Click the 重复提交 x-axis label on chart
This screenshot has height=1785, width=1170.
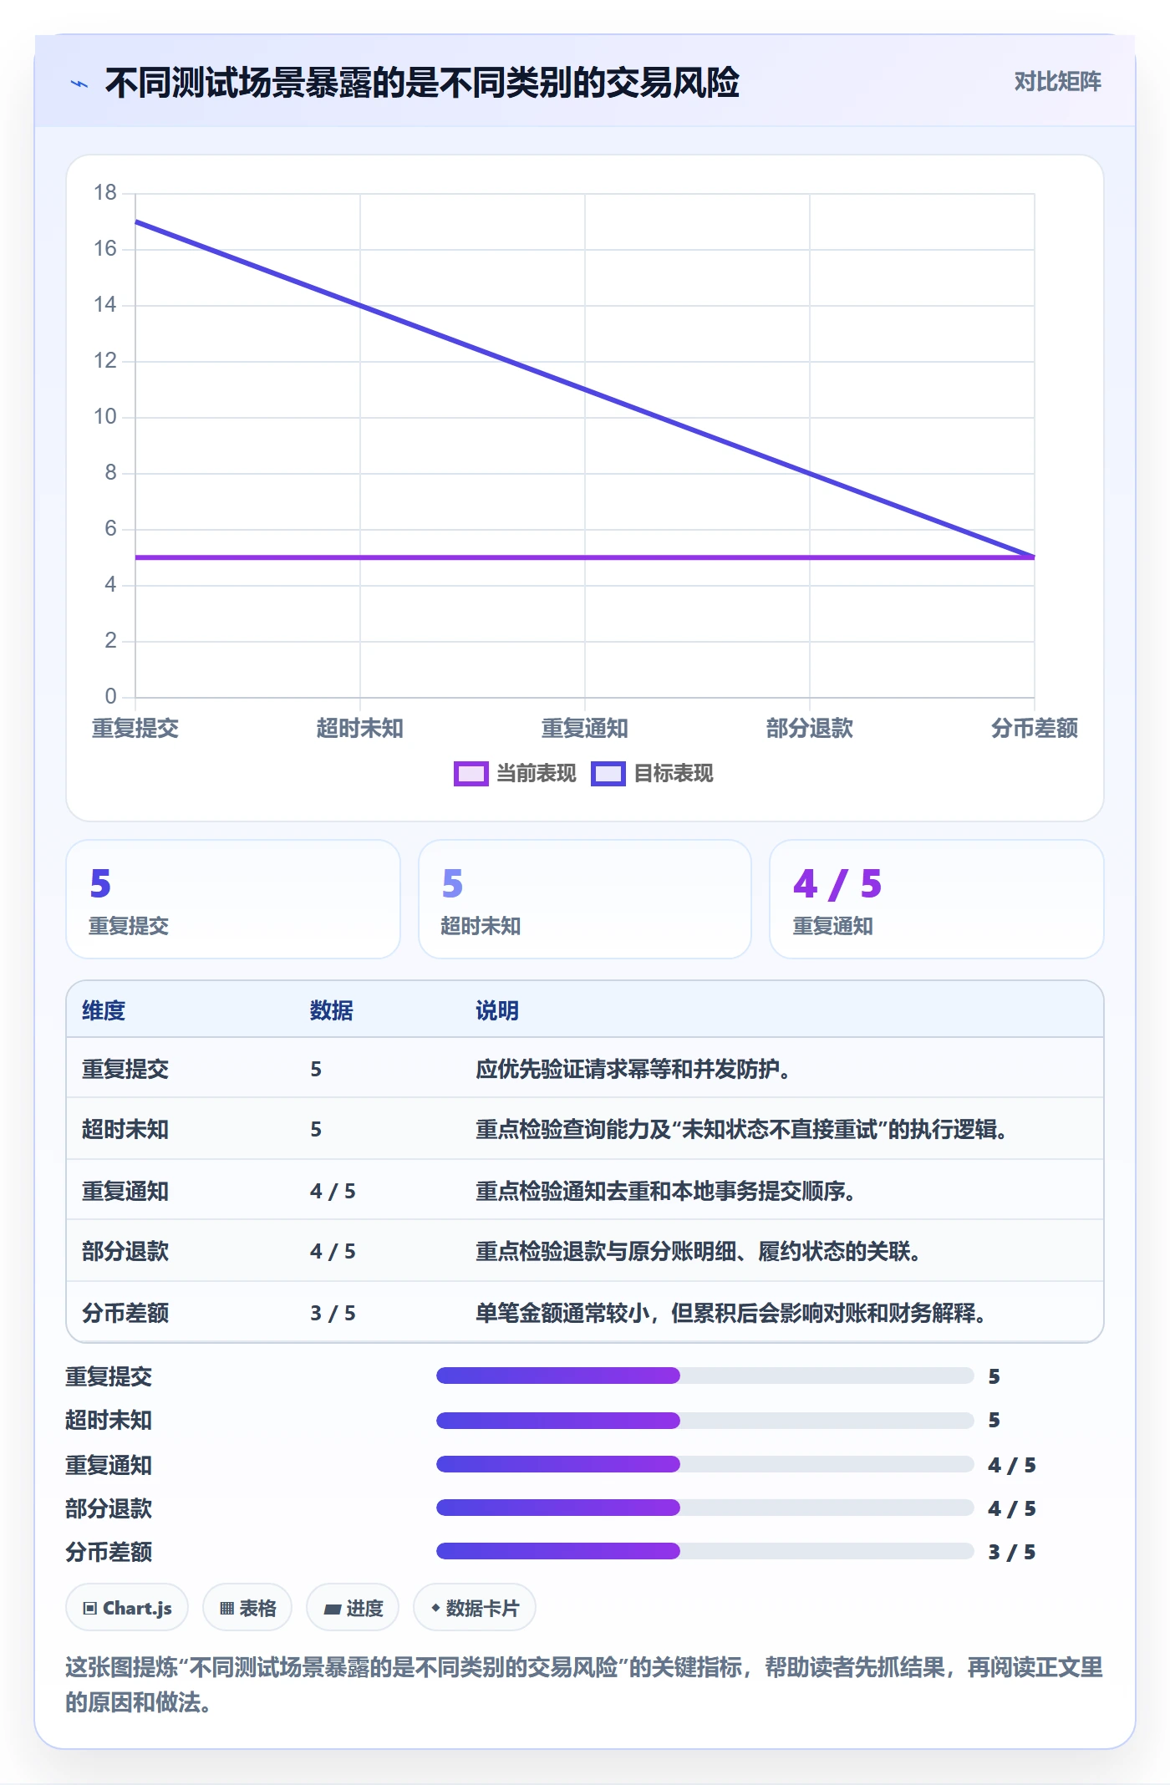click(x=135, y=729)
